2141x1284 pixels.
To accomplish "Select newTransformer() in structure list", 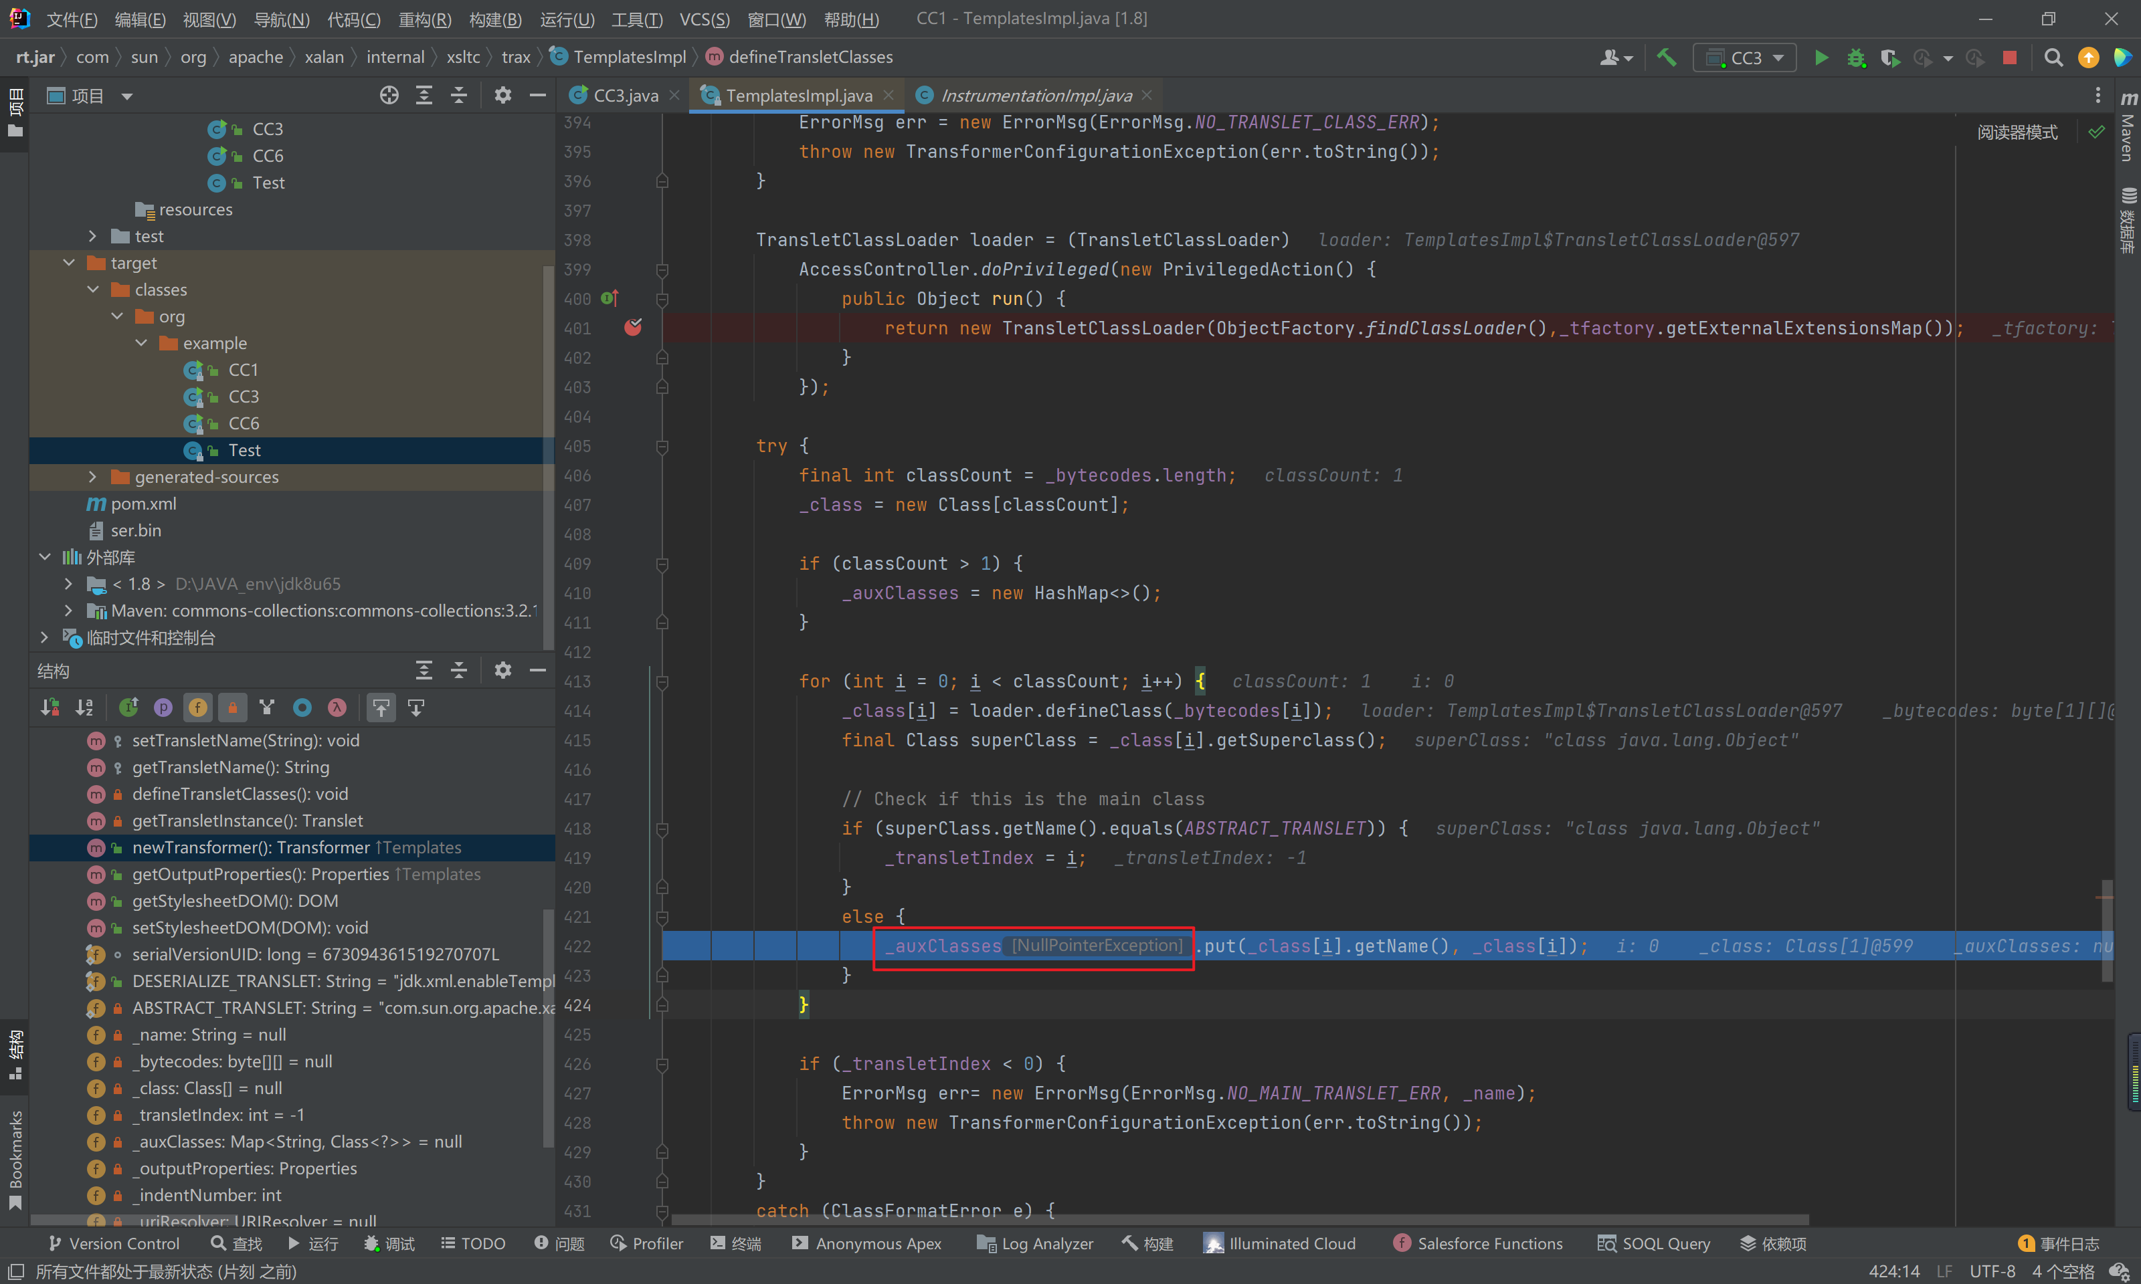I will tap(251, 847).
